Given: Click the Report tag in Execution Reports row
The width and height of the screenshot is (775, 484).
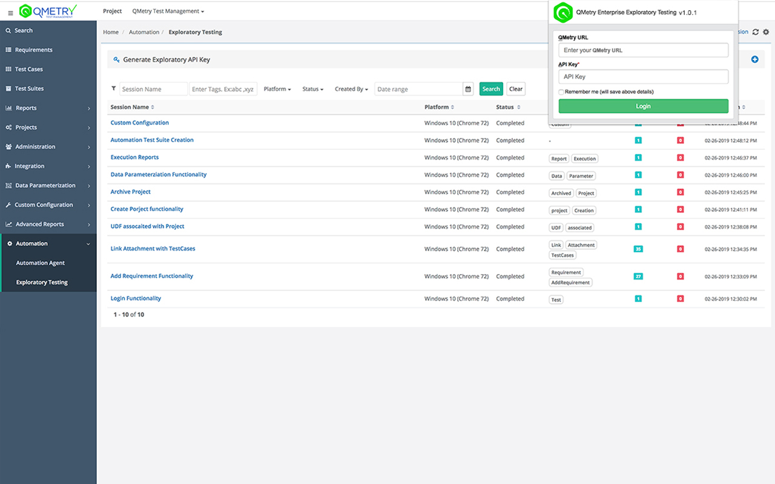Looking at the screenshot, I should [x=559, y=159].
